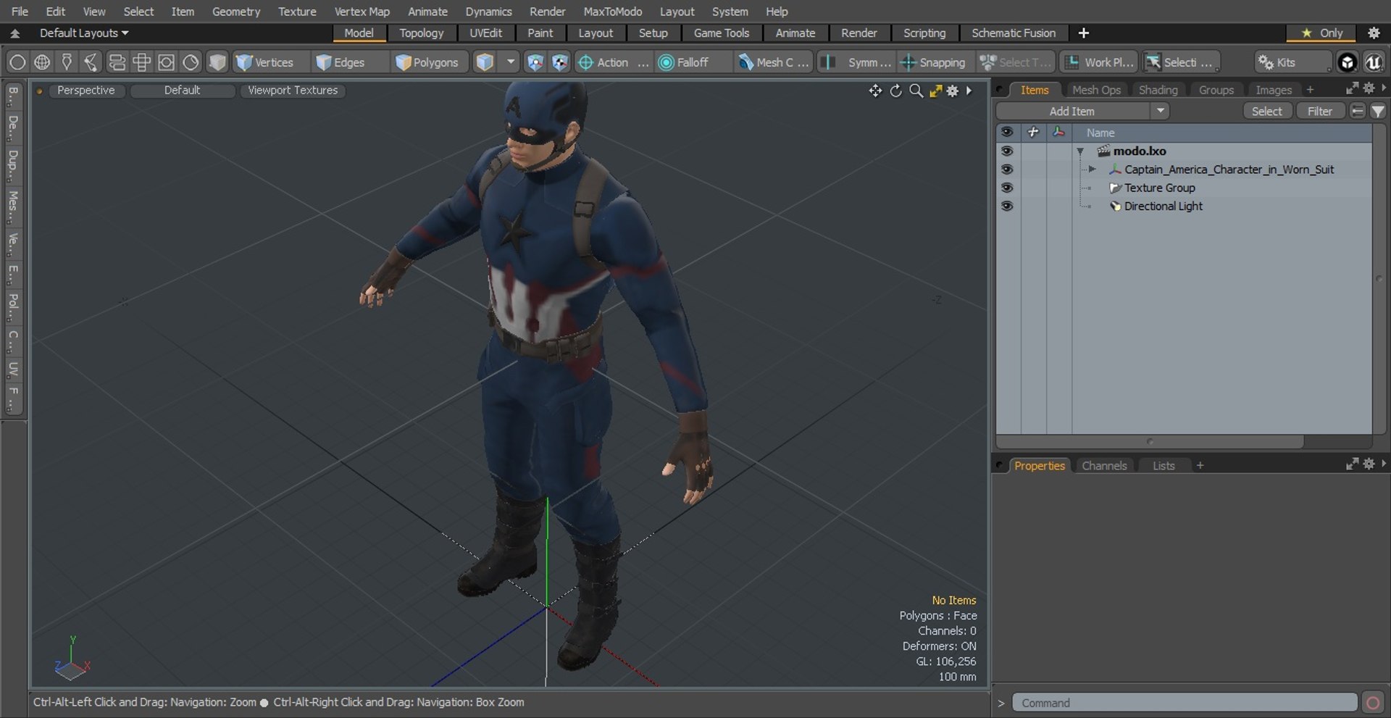Viewport: 1391px width, 718px height.
Task: Toggle Symmetry in the toolbar
Action: click(x=857, y=62)
